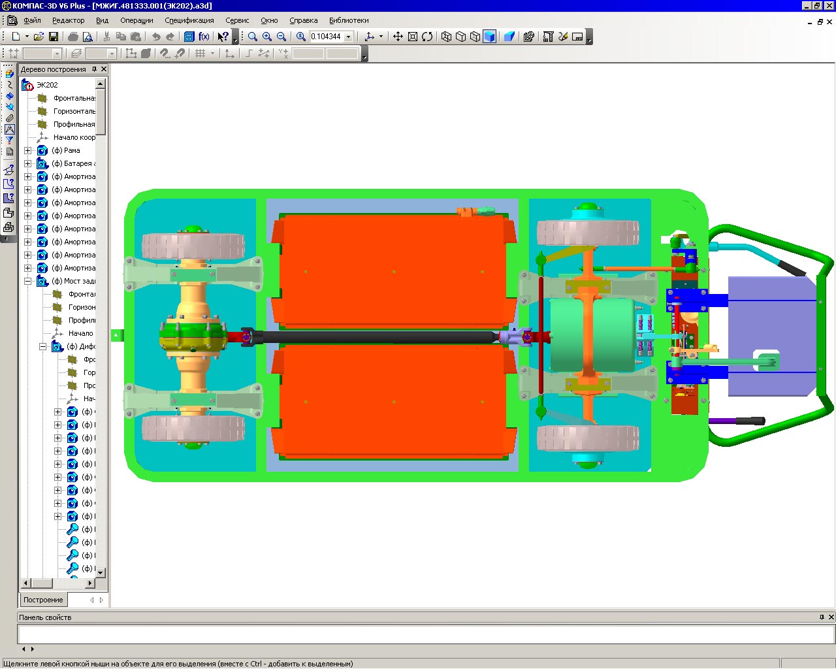Click the Save document icon
The height and width of the screenshot is (669, 836).
pos(54,37)
